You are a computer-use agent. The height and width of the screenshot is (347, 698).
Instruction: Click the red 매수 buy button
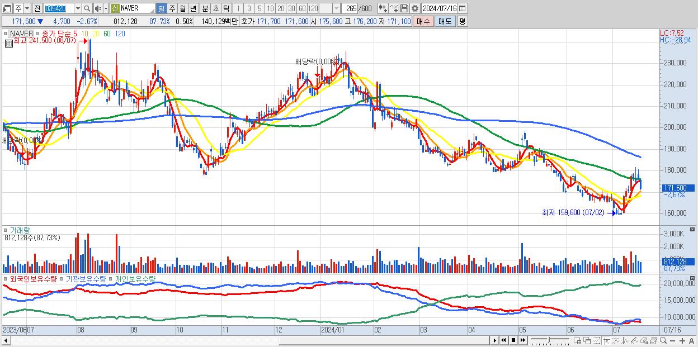[423, 21]
